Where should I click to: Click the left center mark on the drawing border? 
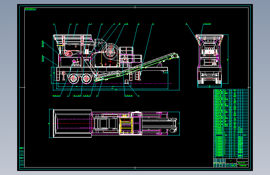tap(22, 87)
